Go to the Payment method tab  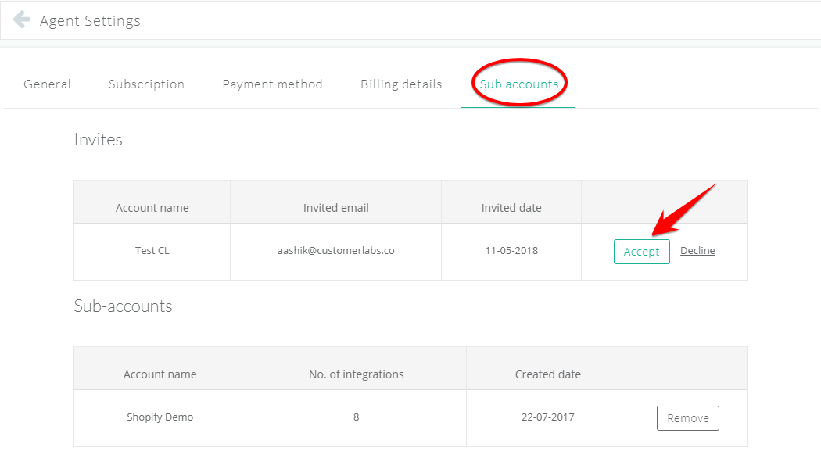click(272, 84)
